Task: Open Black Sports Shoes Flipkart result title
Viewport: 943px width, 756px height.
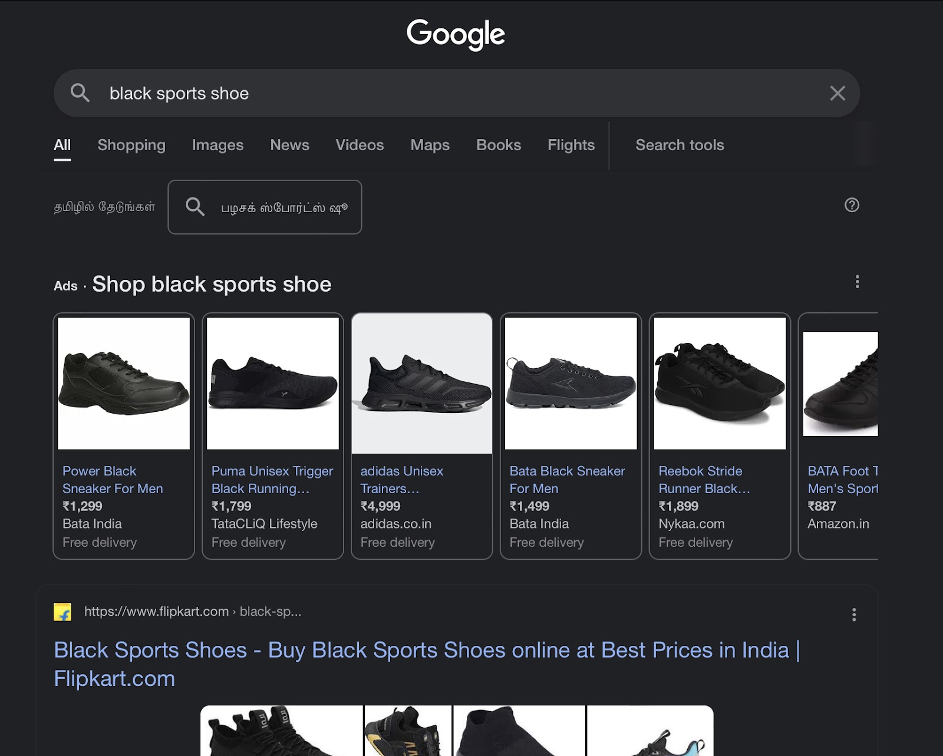Action: pyautogui.click(x=427, y=664)
